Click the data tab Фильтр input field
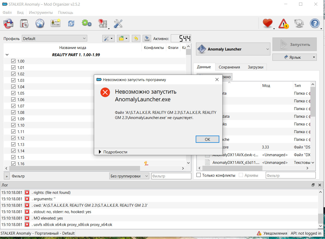Screen dimensions: 325x239 tap(291, 175)
